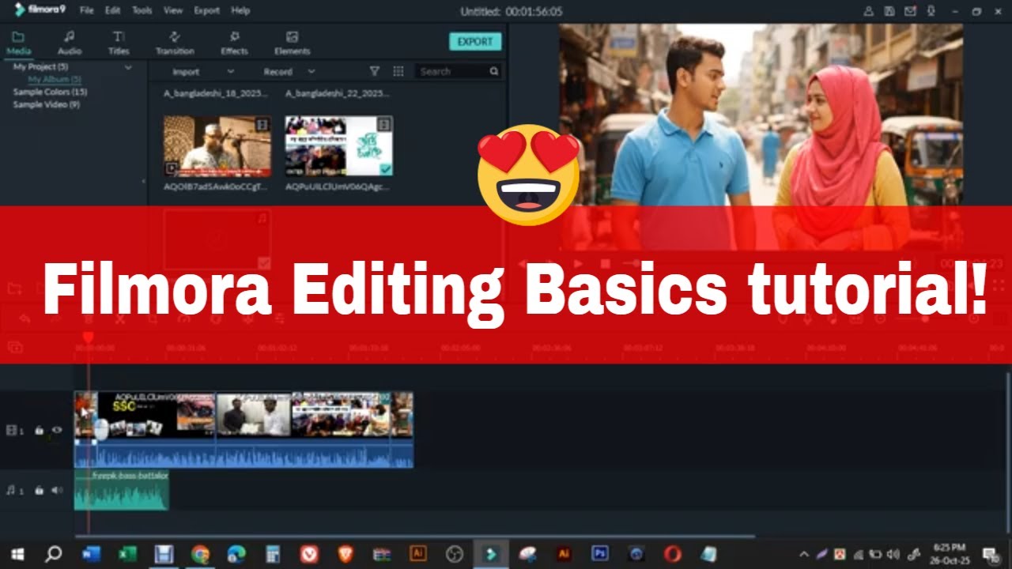Open the Media tab
The height and width of the screenshot is (569, 1012).
pos(18,43)
